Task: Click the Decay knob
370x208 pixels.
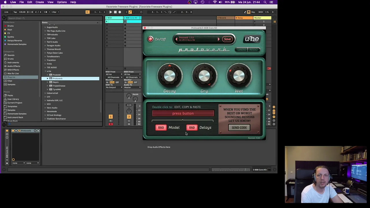Action: click(x=169, y=76)
